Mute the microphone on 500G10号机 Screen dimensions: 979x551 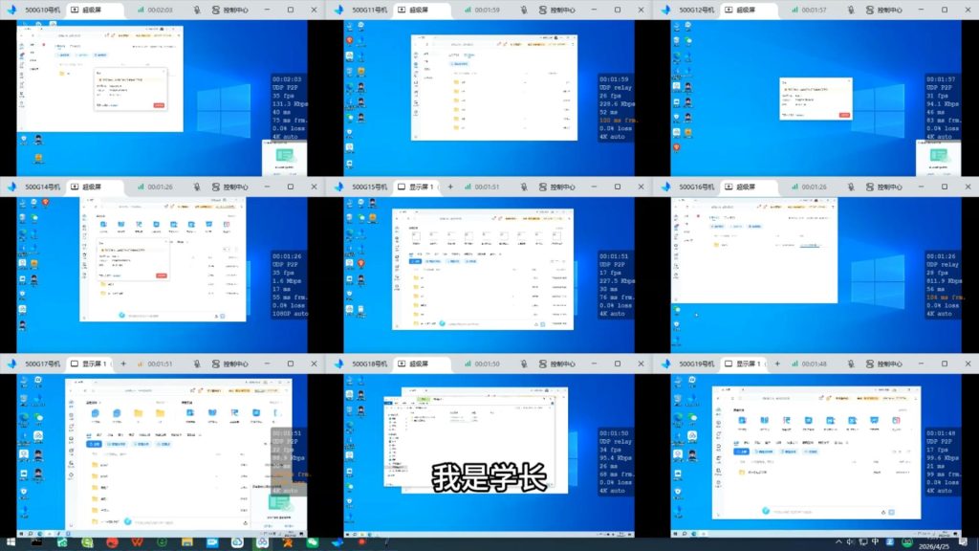(x=196, y=9)
